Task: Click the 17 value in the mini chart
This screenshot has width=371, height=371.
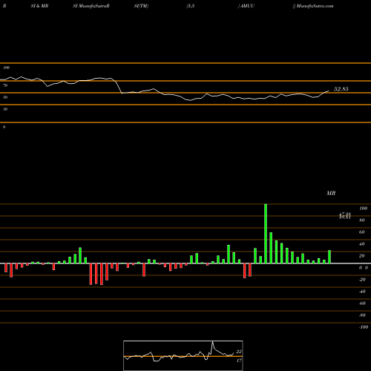Action: [x=239, y=361]
